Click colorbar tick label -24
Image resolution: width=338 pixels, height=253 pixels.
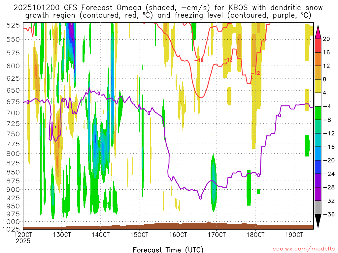(x=329, y=174)
